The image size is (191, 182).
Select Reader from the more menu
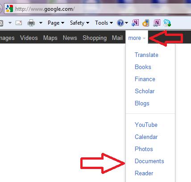point(144,173)
